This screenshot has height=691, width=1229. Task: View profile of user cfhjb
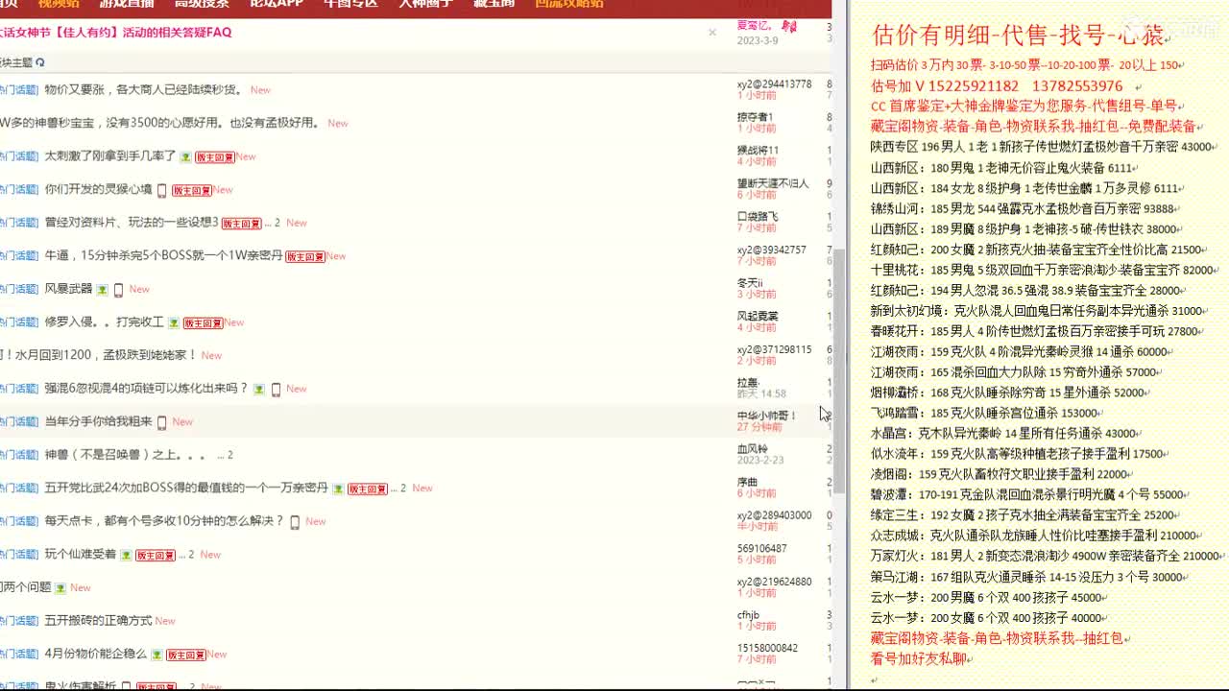tap(748, 615)
